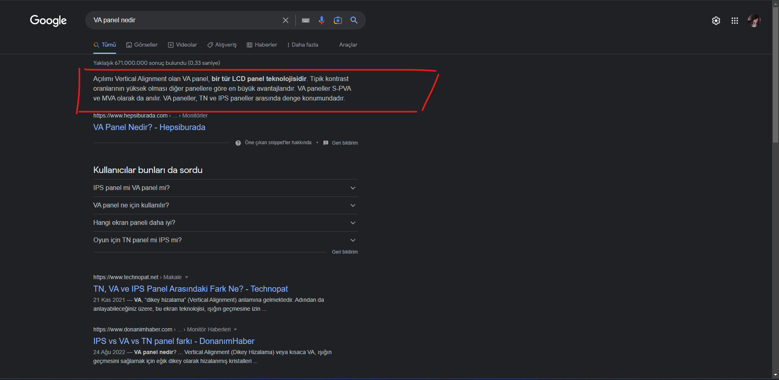This screenshot has width=779, height=380.
Task: Open 'TN, VA ve IPS Panel Arasındaki Fark Ne?' result
Action: tap(191, 289)
